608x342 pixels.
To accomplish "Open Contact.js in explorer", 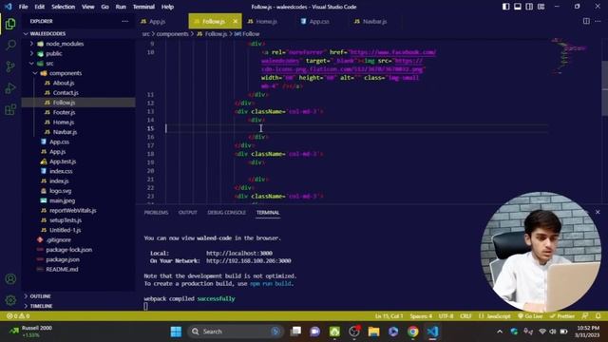I will [66, 93].
